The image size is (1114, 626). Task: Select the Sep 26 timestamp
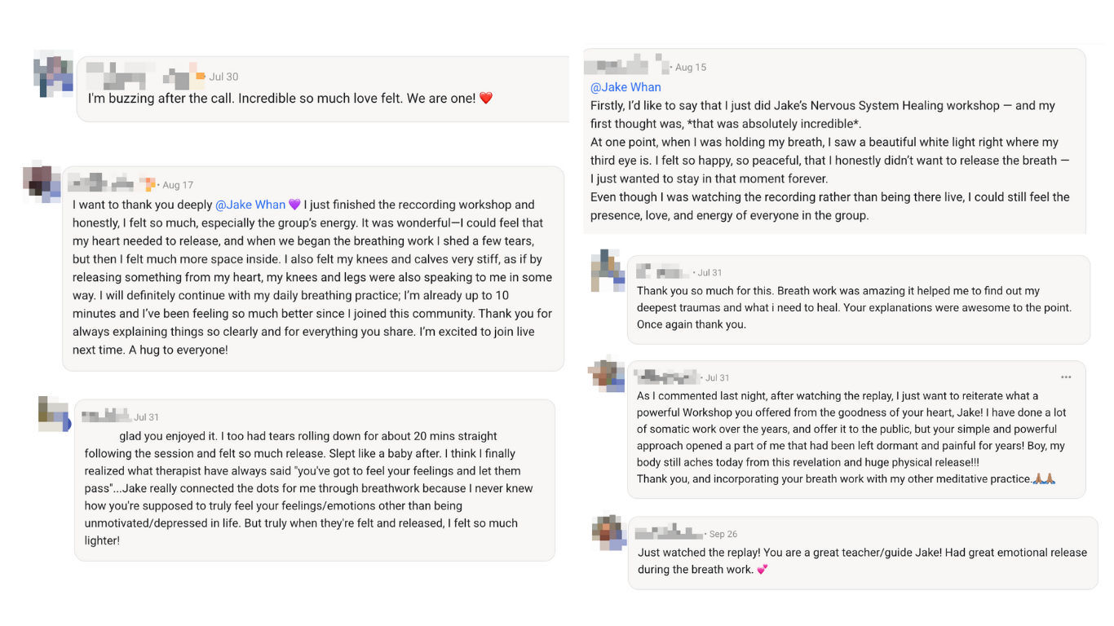coord(723,534)
